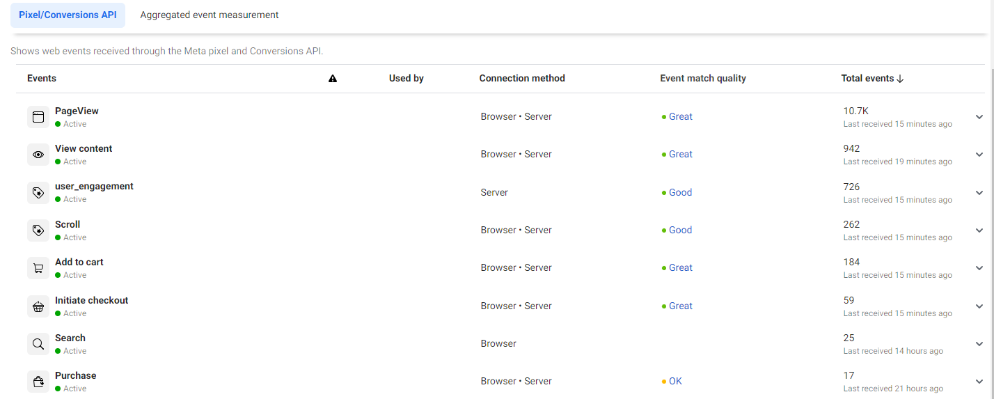Open user_engagement Good match quality link

pyautogui.click(x=680, y=192)
